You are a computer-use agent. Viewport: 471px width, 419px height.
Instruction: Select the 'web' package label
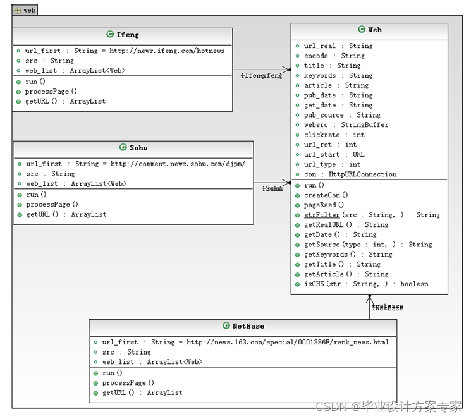pos(29,10)
